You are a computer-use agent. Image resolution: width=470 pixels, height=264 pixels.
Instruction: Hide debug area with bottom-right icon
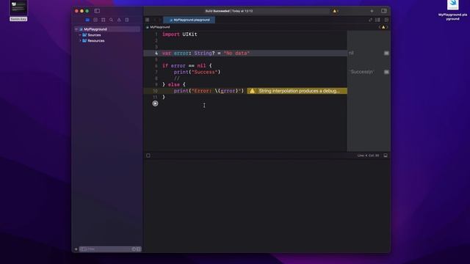[x=386, y=155]
